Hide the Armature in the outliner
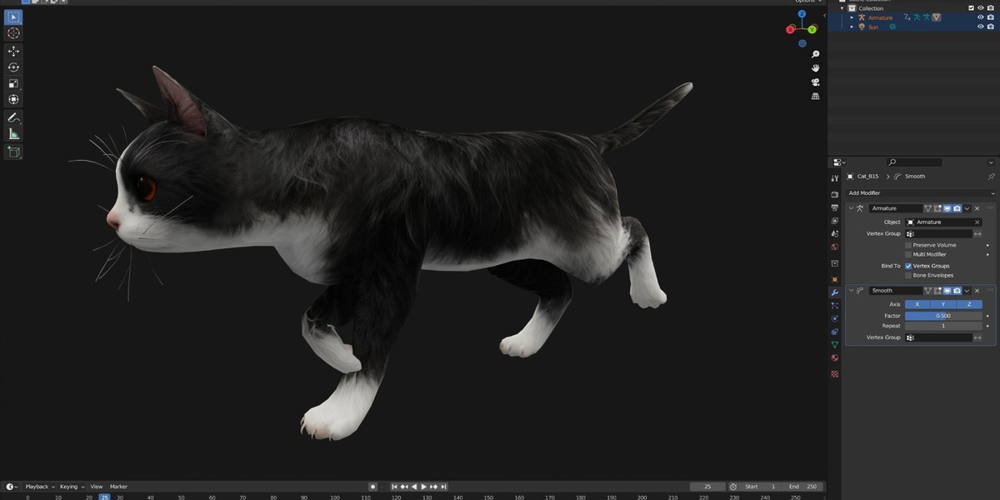Viewport: 1000px width, 500px height. coord(980,17)
